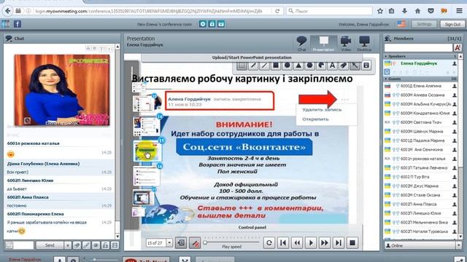The image size is (467, 262).
Task: Open Upload/Start PowerPoint presentation bar
Action: pos(252,57)
